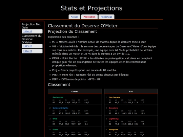Click the Ouest conference header
183x137 pixels.
click(x=75, y=91)
